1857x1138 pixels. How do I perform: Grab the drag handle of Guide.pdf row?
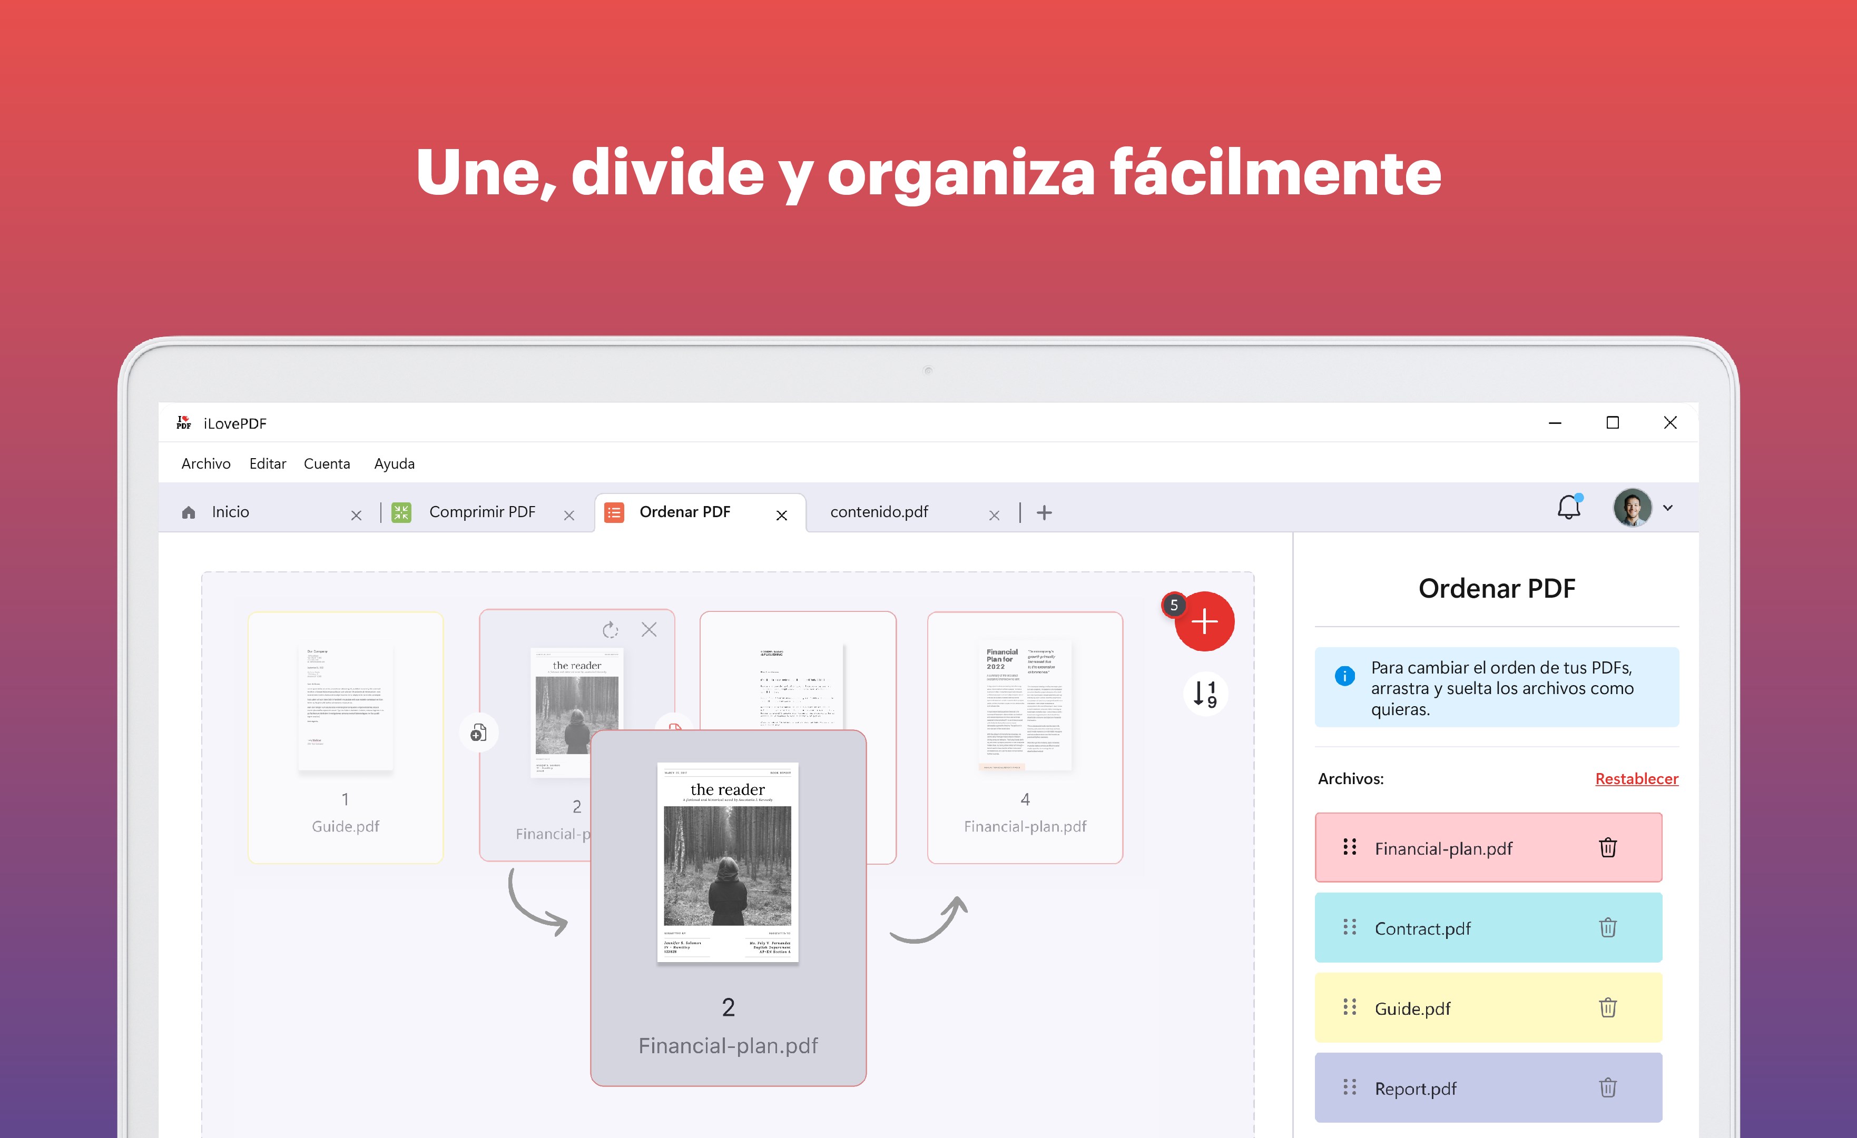[x=1350, y=1007]
